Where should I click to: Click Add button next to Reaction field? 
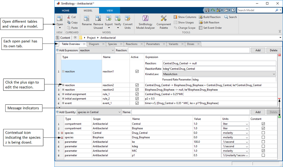pos(258,50)
